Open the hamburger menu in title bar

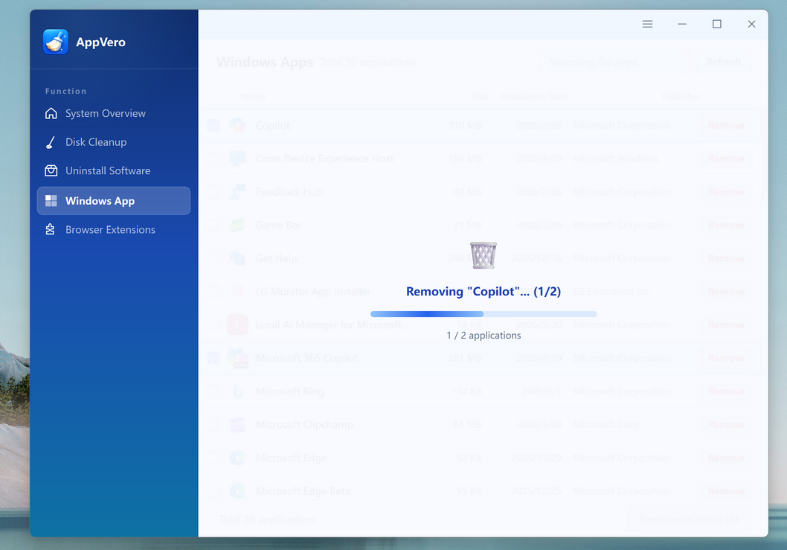(647, 25)
